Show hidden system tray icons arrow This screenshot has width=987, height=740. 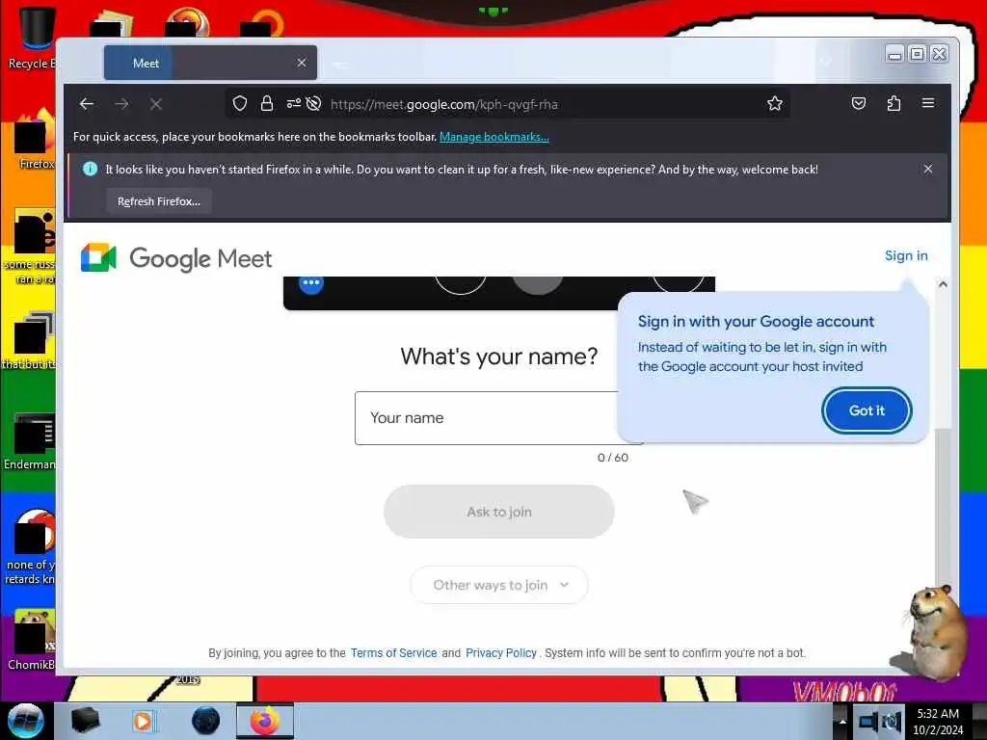coord(842,721)
